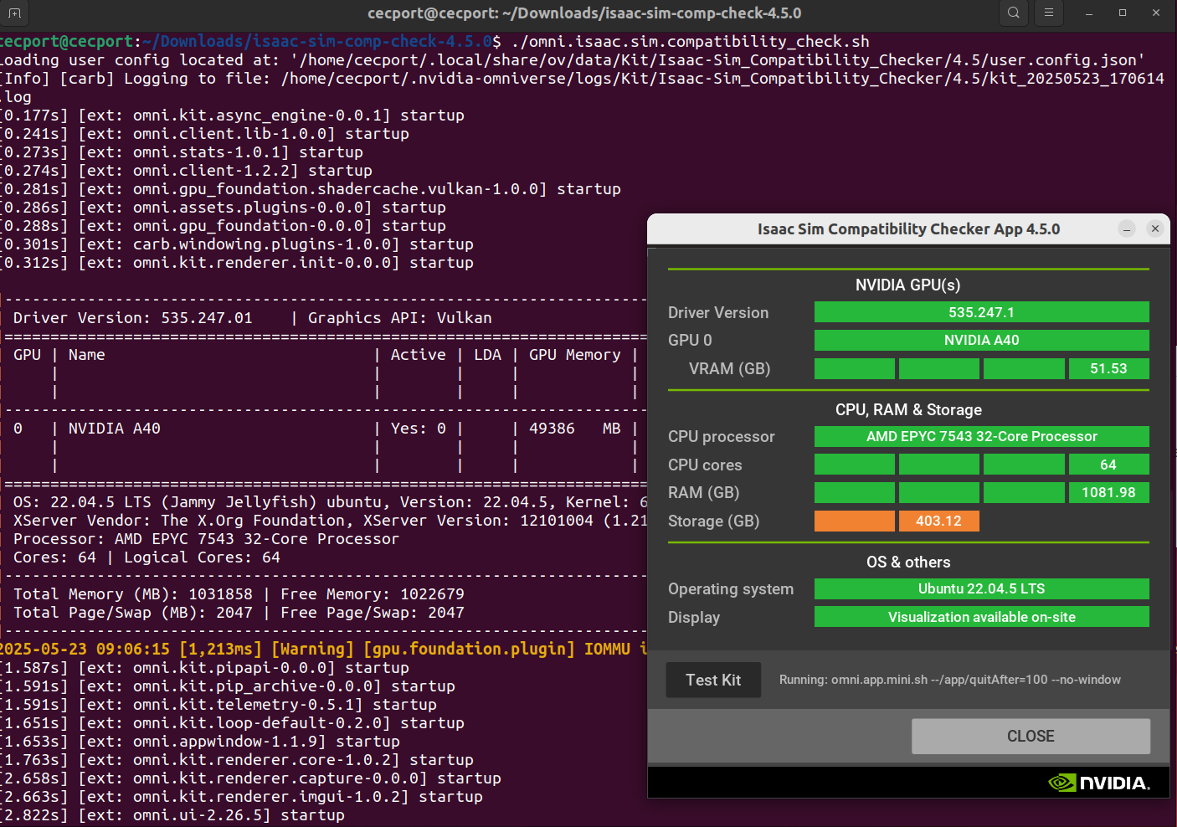Click the Total Page/Swap line in terminal

(239, 612)
